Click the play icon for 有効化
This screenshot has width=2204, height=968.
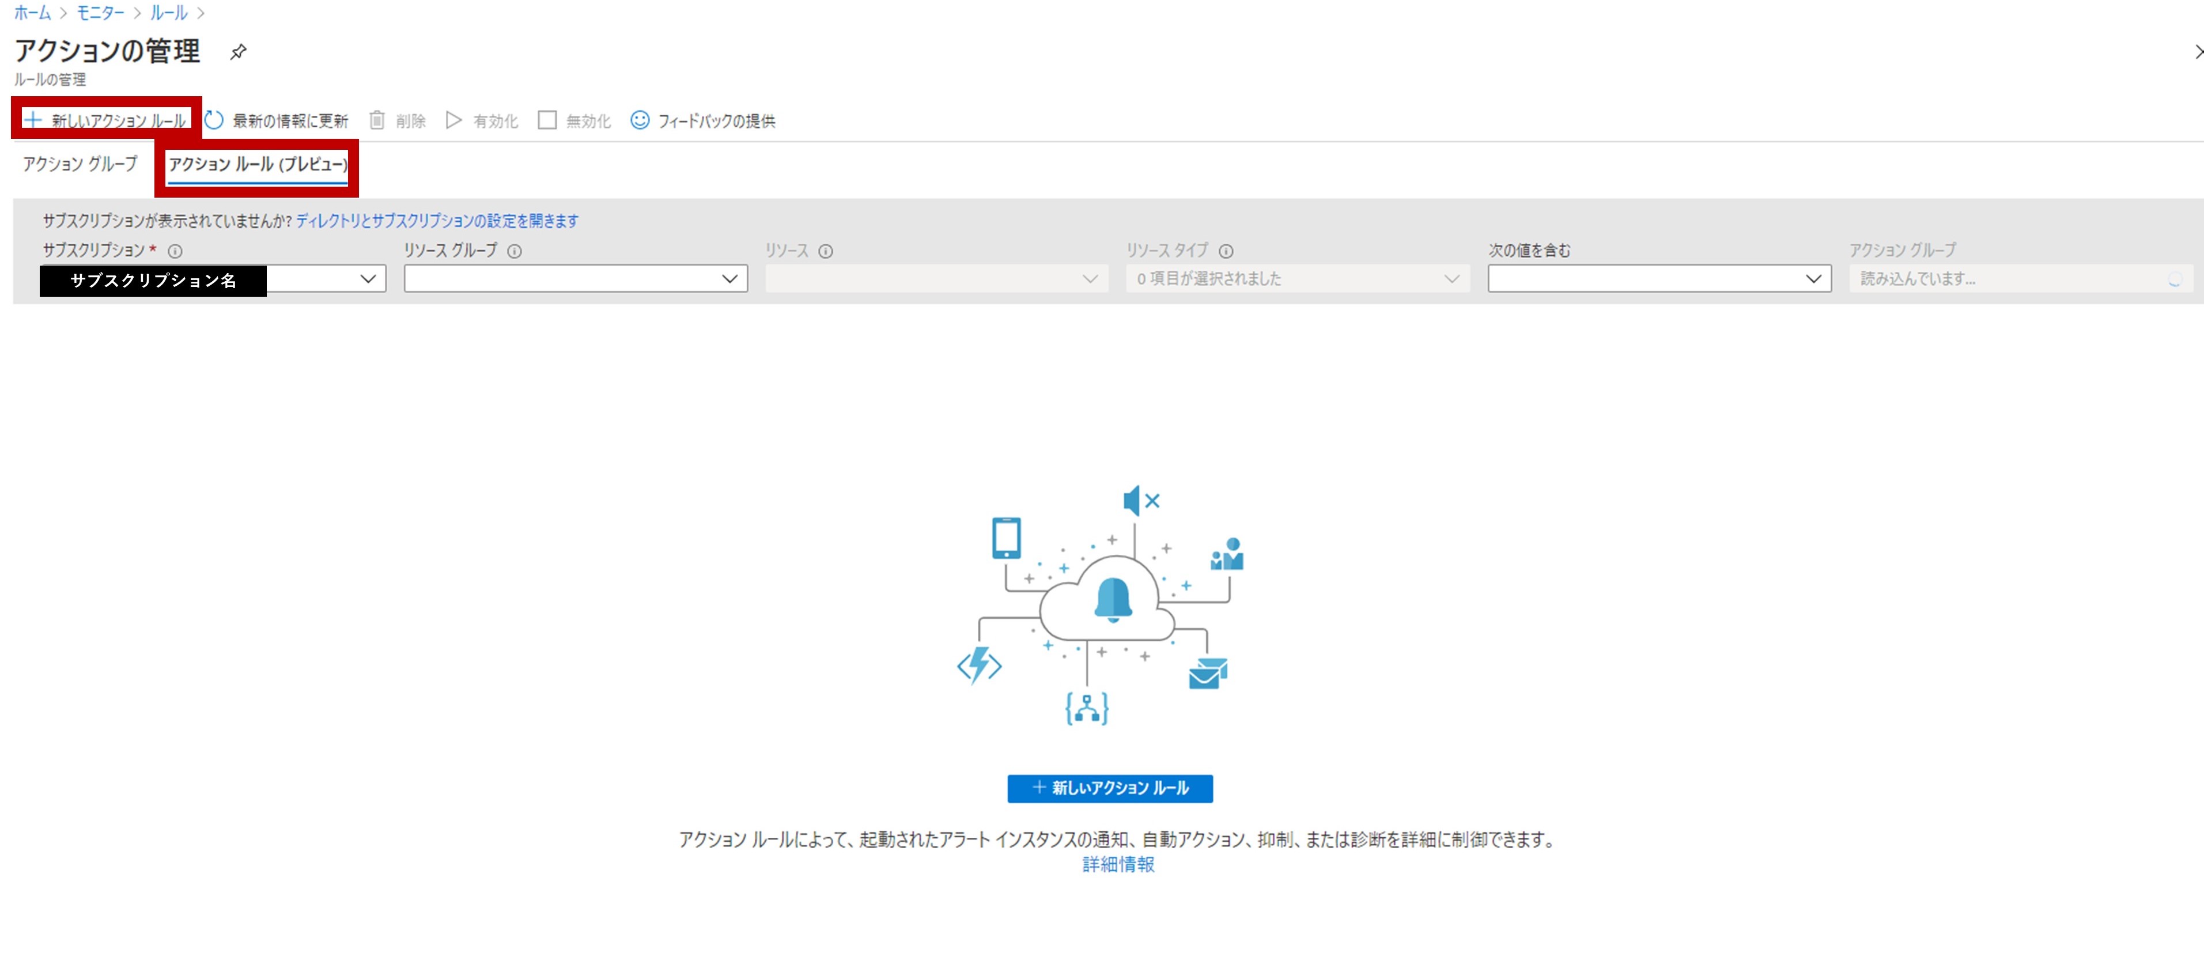point(453,120)
